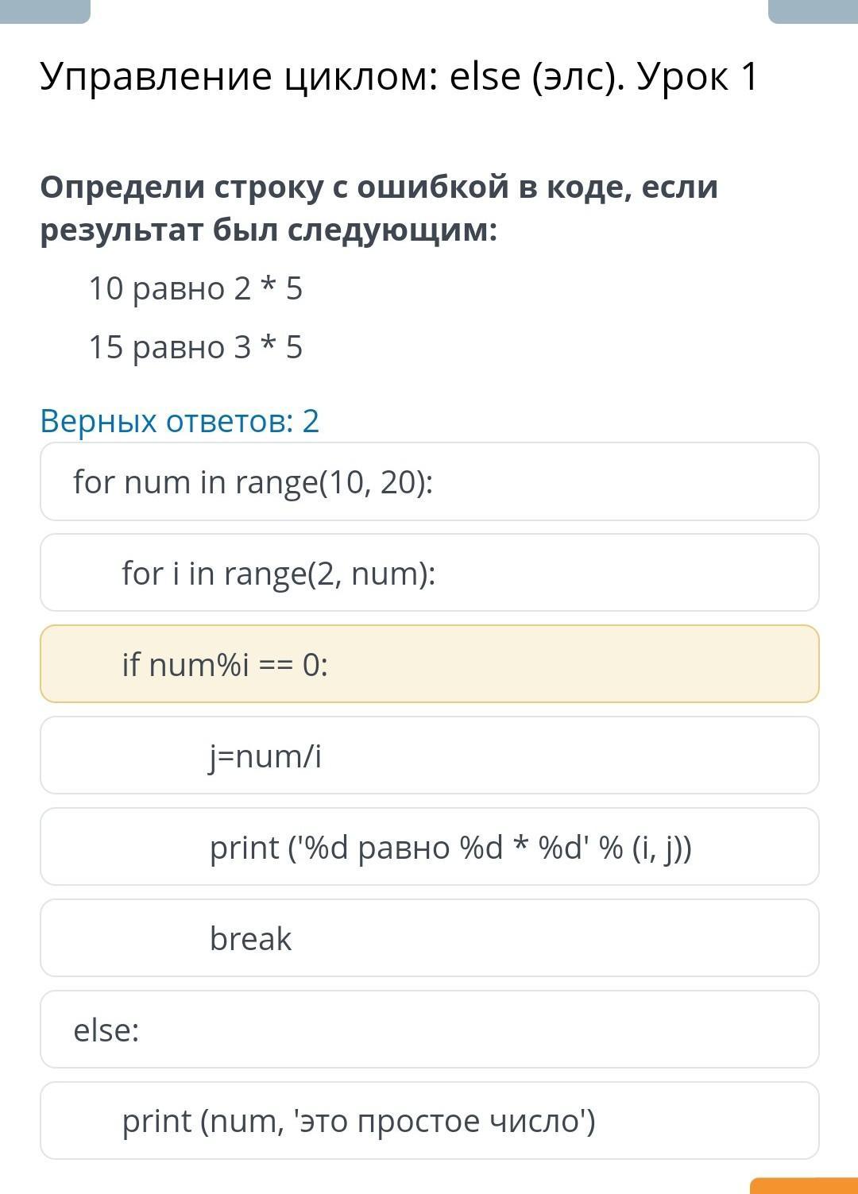This screenshot has width=858, height=1194.
Task: Click the 'Верных ответов: 2' hint label
Action: click(x=180, y=421)
